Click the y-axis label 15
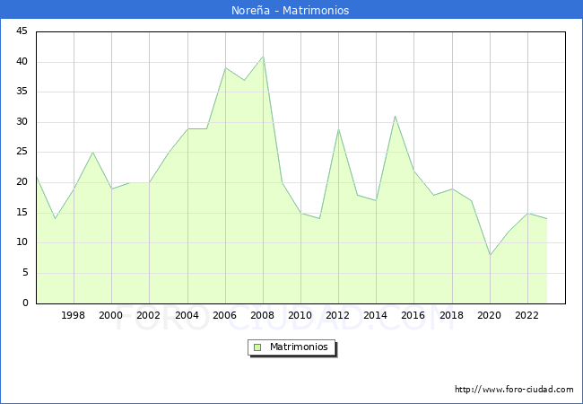The image size is (583, 404). coord(22,213)
